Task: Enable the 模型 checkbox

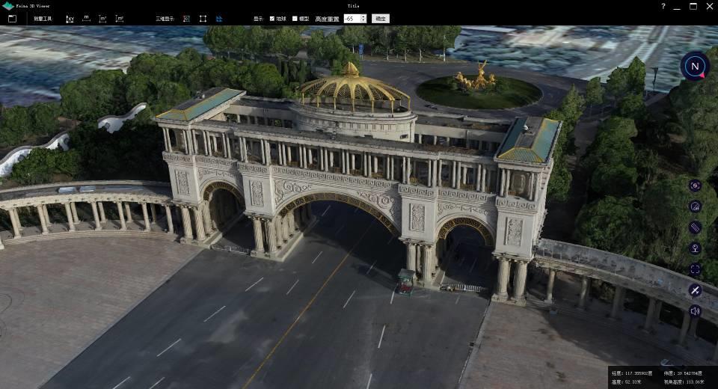Action: click(295, 19)
